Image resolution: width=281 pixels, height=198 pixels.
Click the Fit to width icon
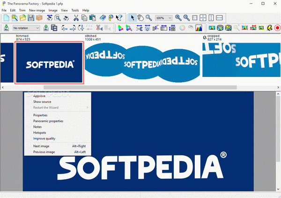219,18
